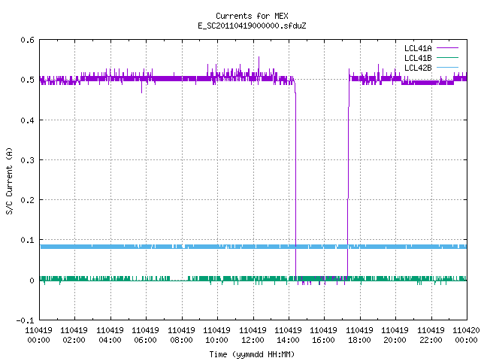The height and width of the screenshot is (361, 481).
Task: Click the green LCL41B legend line sample
Action: point(447,58)
